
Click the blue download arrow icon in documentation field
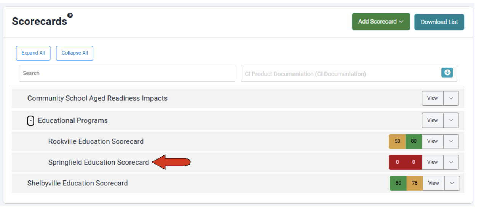447,73
